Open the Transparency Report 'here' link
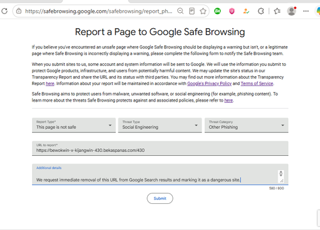320x230 pixels. point(50,84)
